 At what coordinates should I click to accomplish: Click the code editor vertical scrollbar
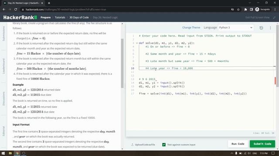coord(277,56)
